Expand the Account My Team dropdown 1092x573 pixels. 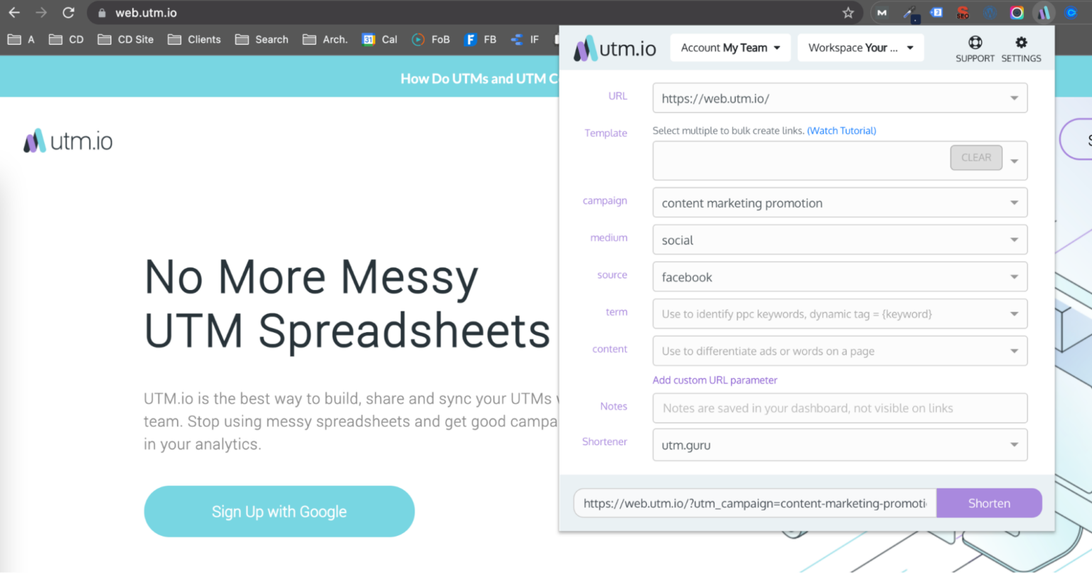(x=730, y=47)
